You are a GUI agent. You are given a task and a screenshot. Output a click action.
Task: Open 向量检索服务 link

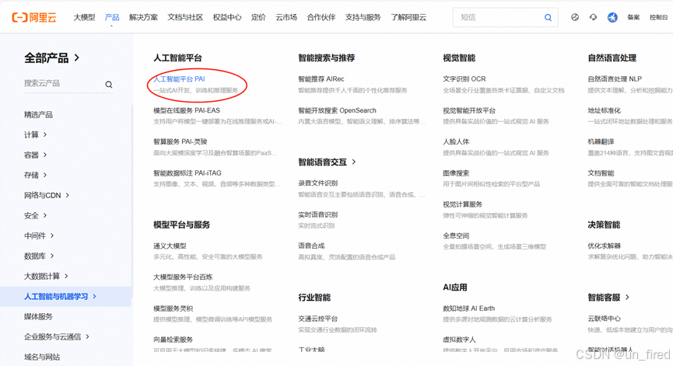pyautogui.click(x=174, y=340)
